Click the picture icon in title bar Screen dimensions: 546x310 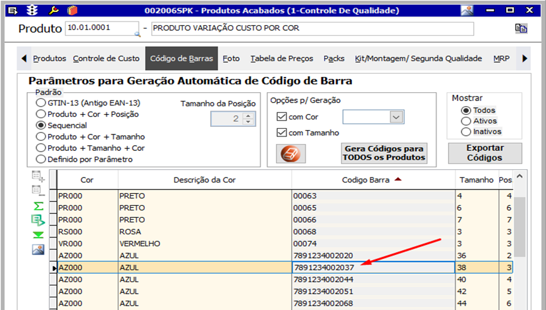(x=467, y=11)
